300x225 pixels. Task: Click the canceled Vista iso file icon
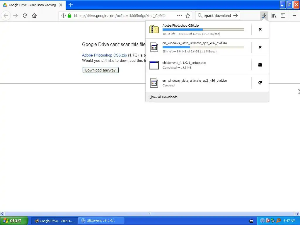154,83
